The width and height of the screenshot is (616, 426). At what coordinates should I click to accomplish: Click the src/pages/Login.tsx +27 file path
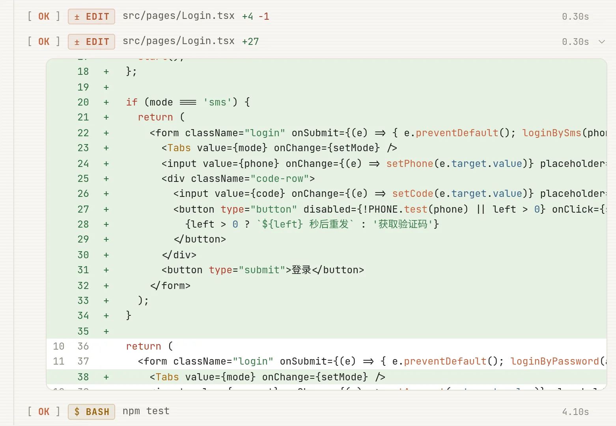point(179,41)
